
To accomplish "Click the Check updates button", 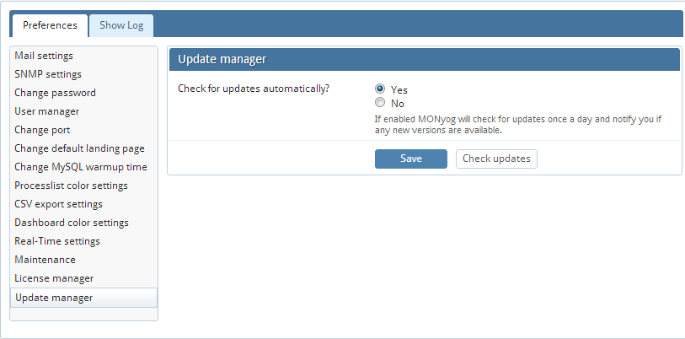I will pyautogui.click(x=496, y=159).
